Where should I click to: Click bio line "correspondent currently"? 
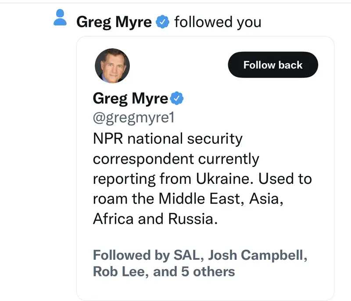(176, 158)
